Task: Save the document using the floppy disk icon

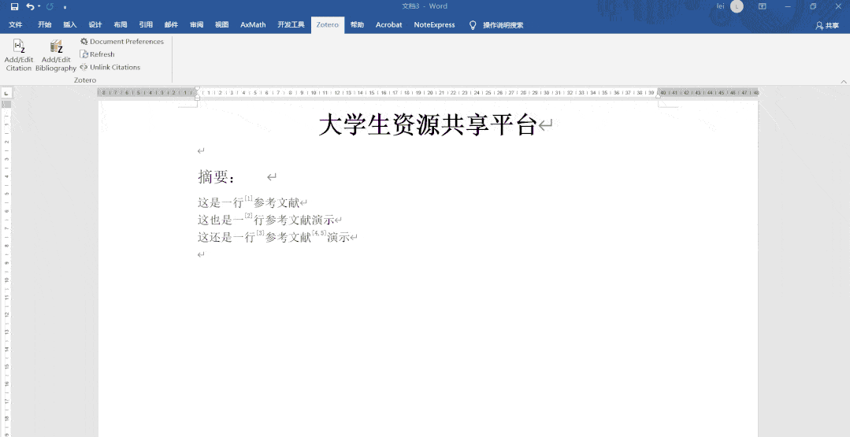Action: pos(14,6)
